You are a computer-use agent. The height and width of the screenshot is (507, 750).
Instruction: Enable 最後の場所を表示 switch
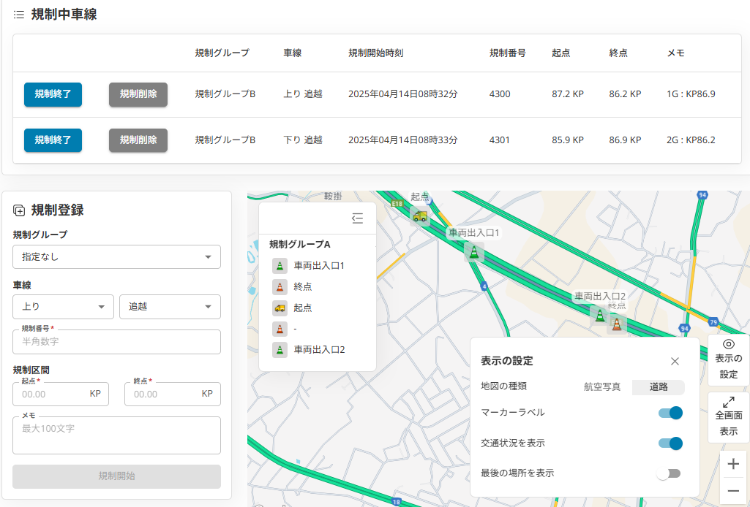669,473
